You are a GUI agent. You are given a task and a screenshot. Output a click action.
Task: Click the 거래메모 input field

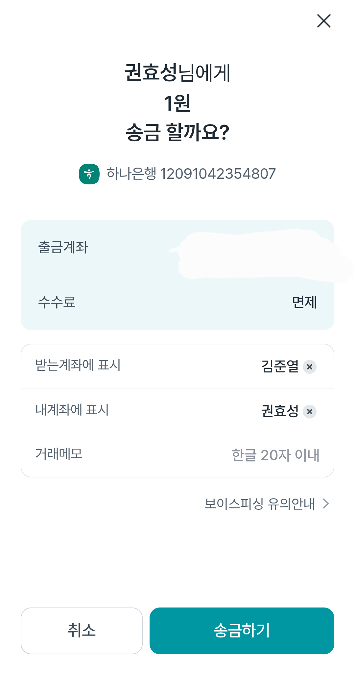(x=275, y=455)
